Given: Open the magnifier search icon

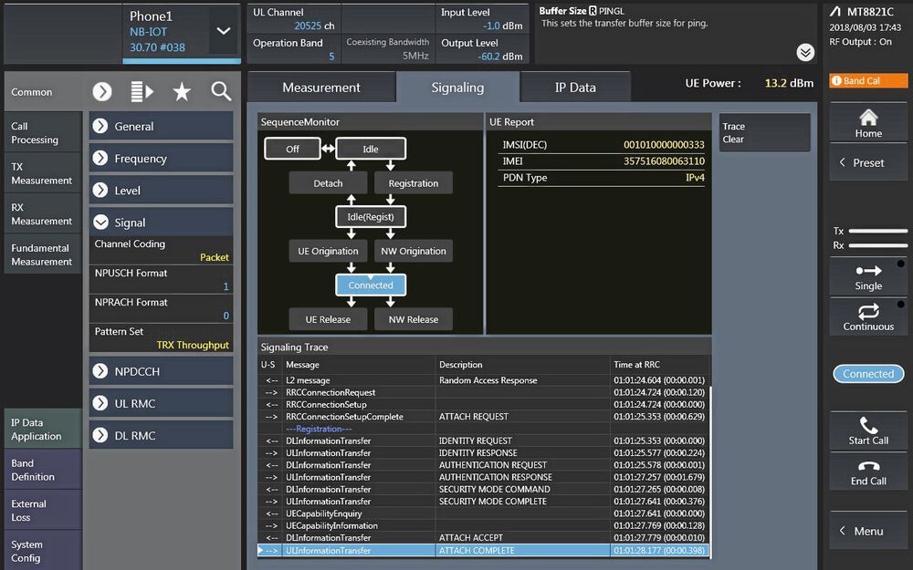Looking at the screenshot, I should (221, 91).
